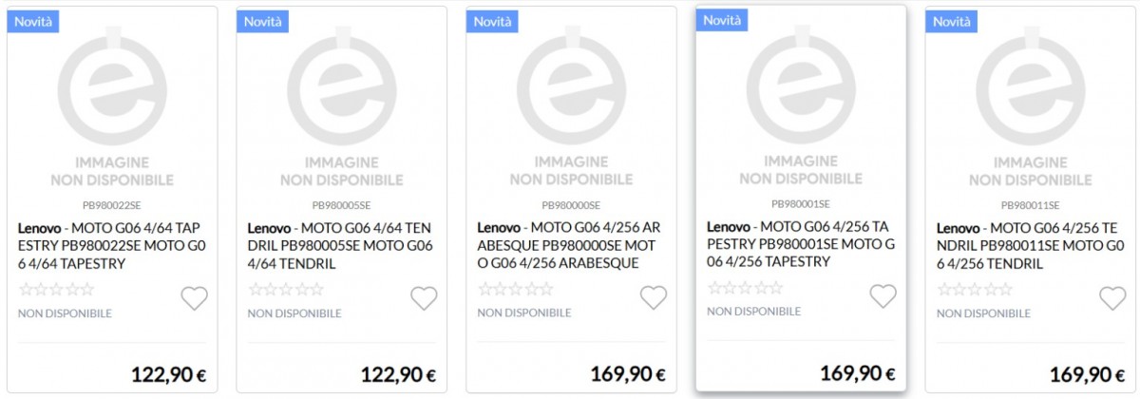Click Novità badge on PB980005SE card

[263, 22]
